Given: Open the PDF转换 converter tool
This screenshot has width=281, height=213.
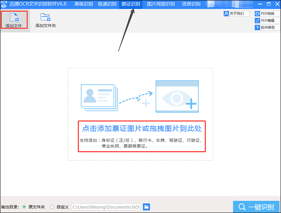Looking at the screenshot, I should tap(265, 14).
